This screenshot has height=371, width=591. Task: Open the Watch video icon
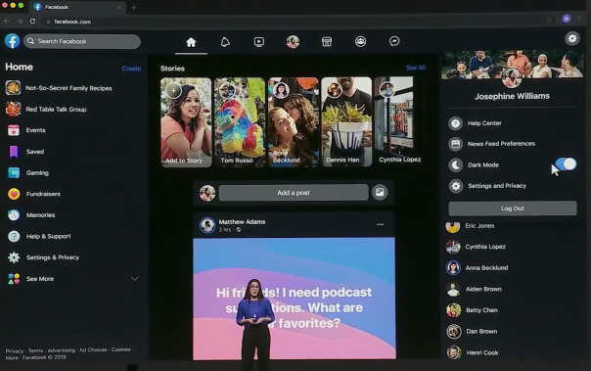[x=259, y=42]
